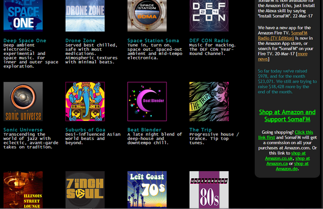Screen dimensions: 323x209
Task: Click The Trip title link
Action: (200, 129)
